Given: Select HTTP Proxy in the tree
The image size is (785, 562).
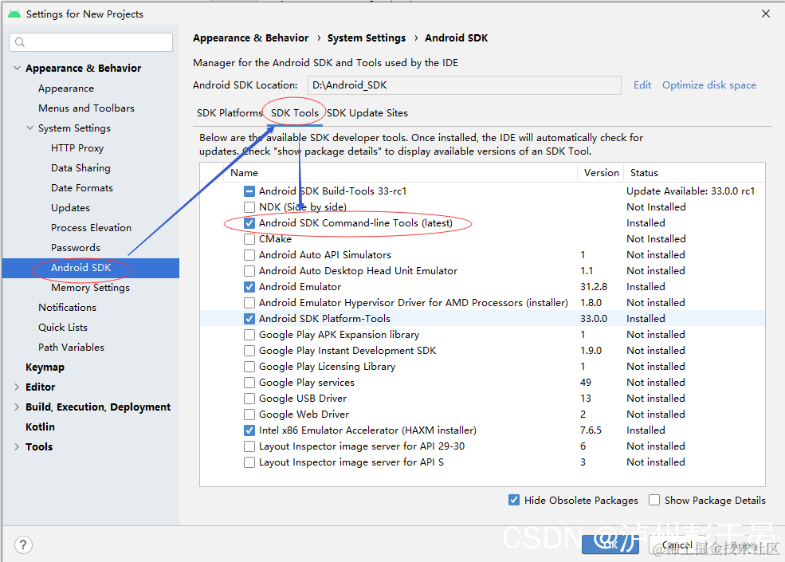Looking at the screenshot, I should (x=77, y=148).
